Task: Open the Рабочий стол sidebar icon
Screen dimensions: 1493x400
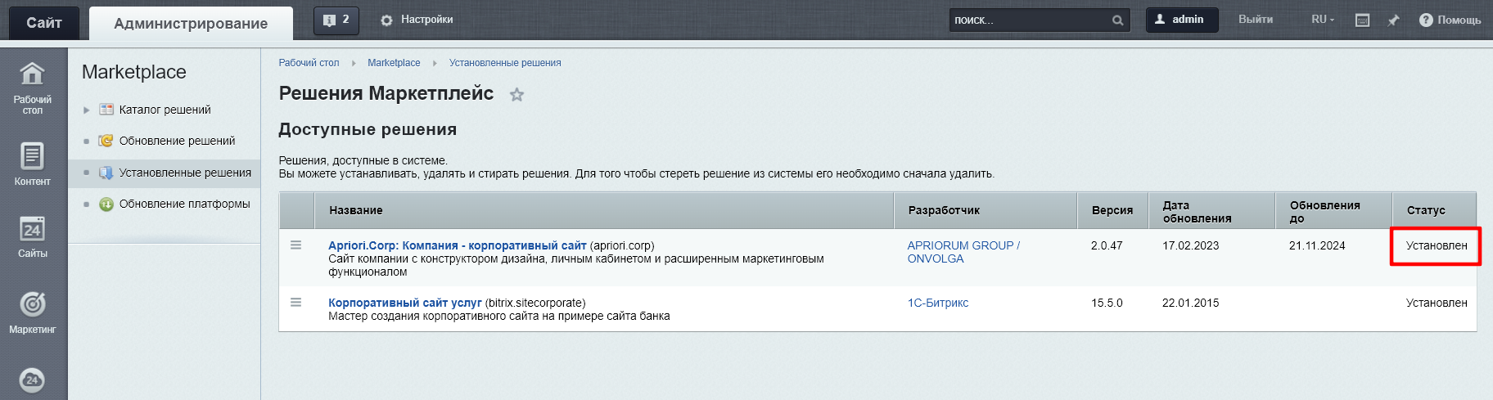Action: [x=32, y=88]
